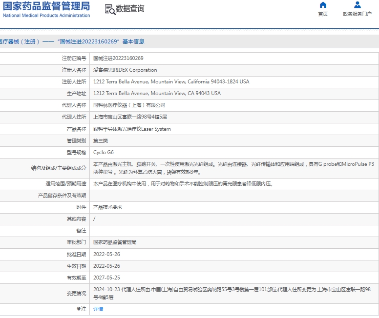Click the 注册人住所 row label
379x318 pixels.
(74, 81)
